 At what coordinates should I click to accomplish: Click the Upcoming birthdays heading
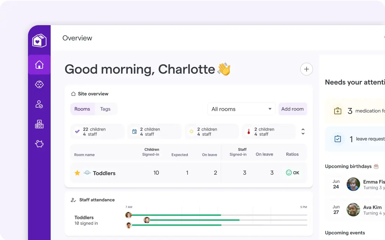tap(348, 166)
